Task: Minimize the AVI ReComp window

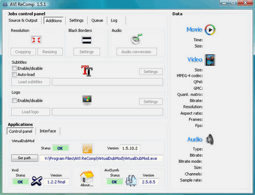Action: coord(225,3)
